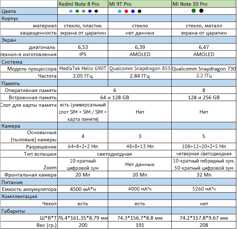Click the 'Qualcomm Snapdragon 730' cell
The image size is (237, 229).
[x=204, y=69]
